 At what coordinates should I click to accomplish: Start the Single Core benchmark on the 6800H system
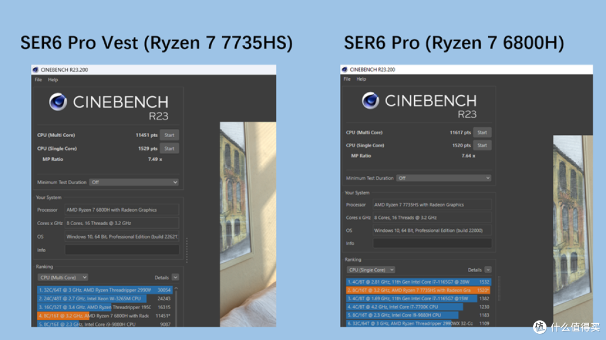169,148
